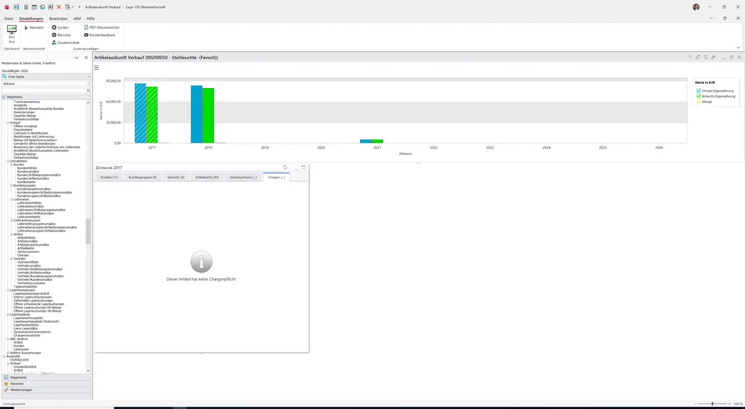Screen dimensions: 745x409
Task: Click the zoom-out minus button in status bar
Action: click(697, 403)
